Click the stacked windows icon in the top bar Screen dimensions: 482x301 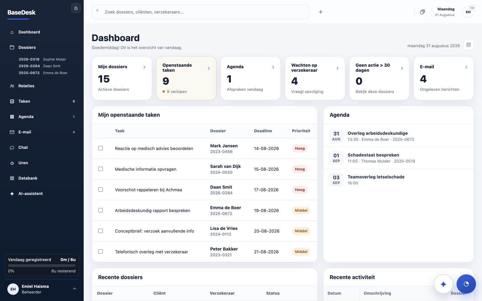coord(422,12)
